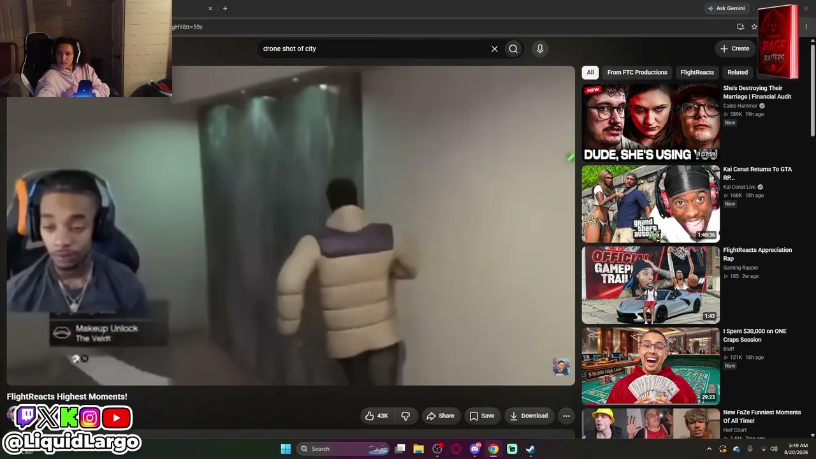Image resolution: width=816 pixels, height=459 pixels.
Task: Open Opera GX from taskbar
Action: pyautogui.click(x=456, y=449)
